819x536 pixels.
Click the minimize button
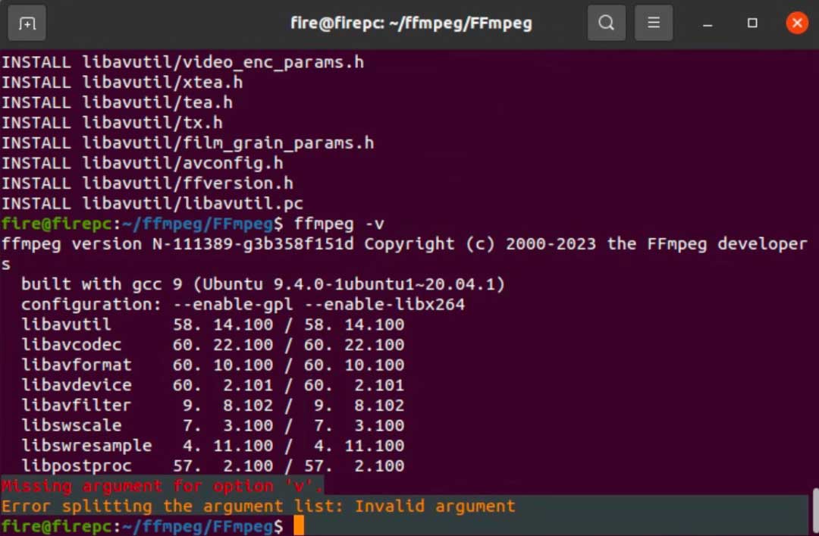707,23
